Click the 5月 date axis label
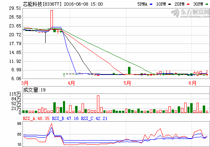The image size is (210, 147). coord(127,83)
